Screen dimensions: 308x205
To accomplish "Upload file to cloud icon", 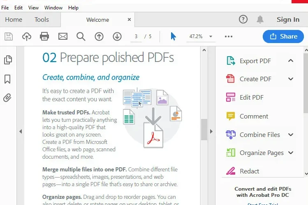I will coord(26,36).
